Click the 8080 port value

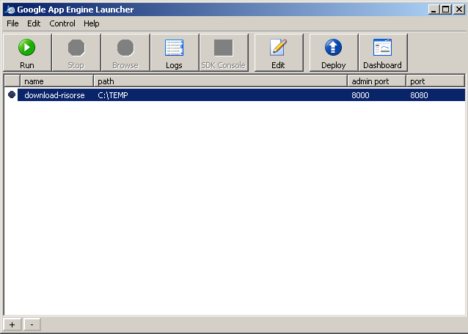pyautogui.click(x=419, y=95)
